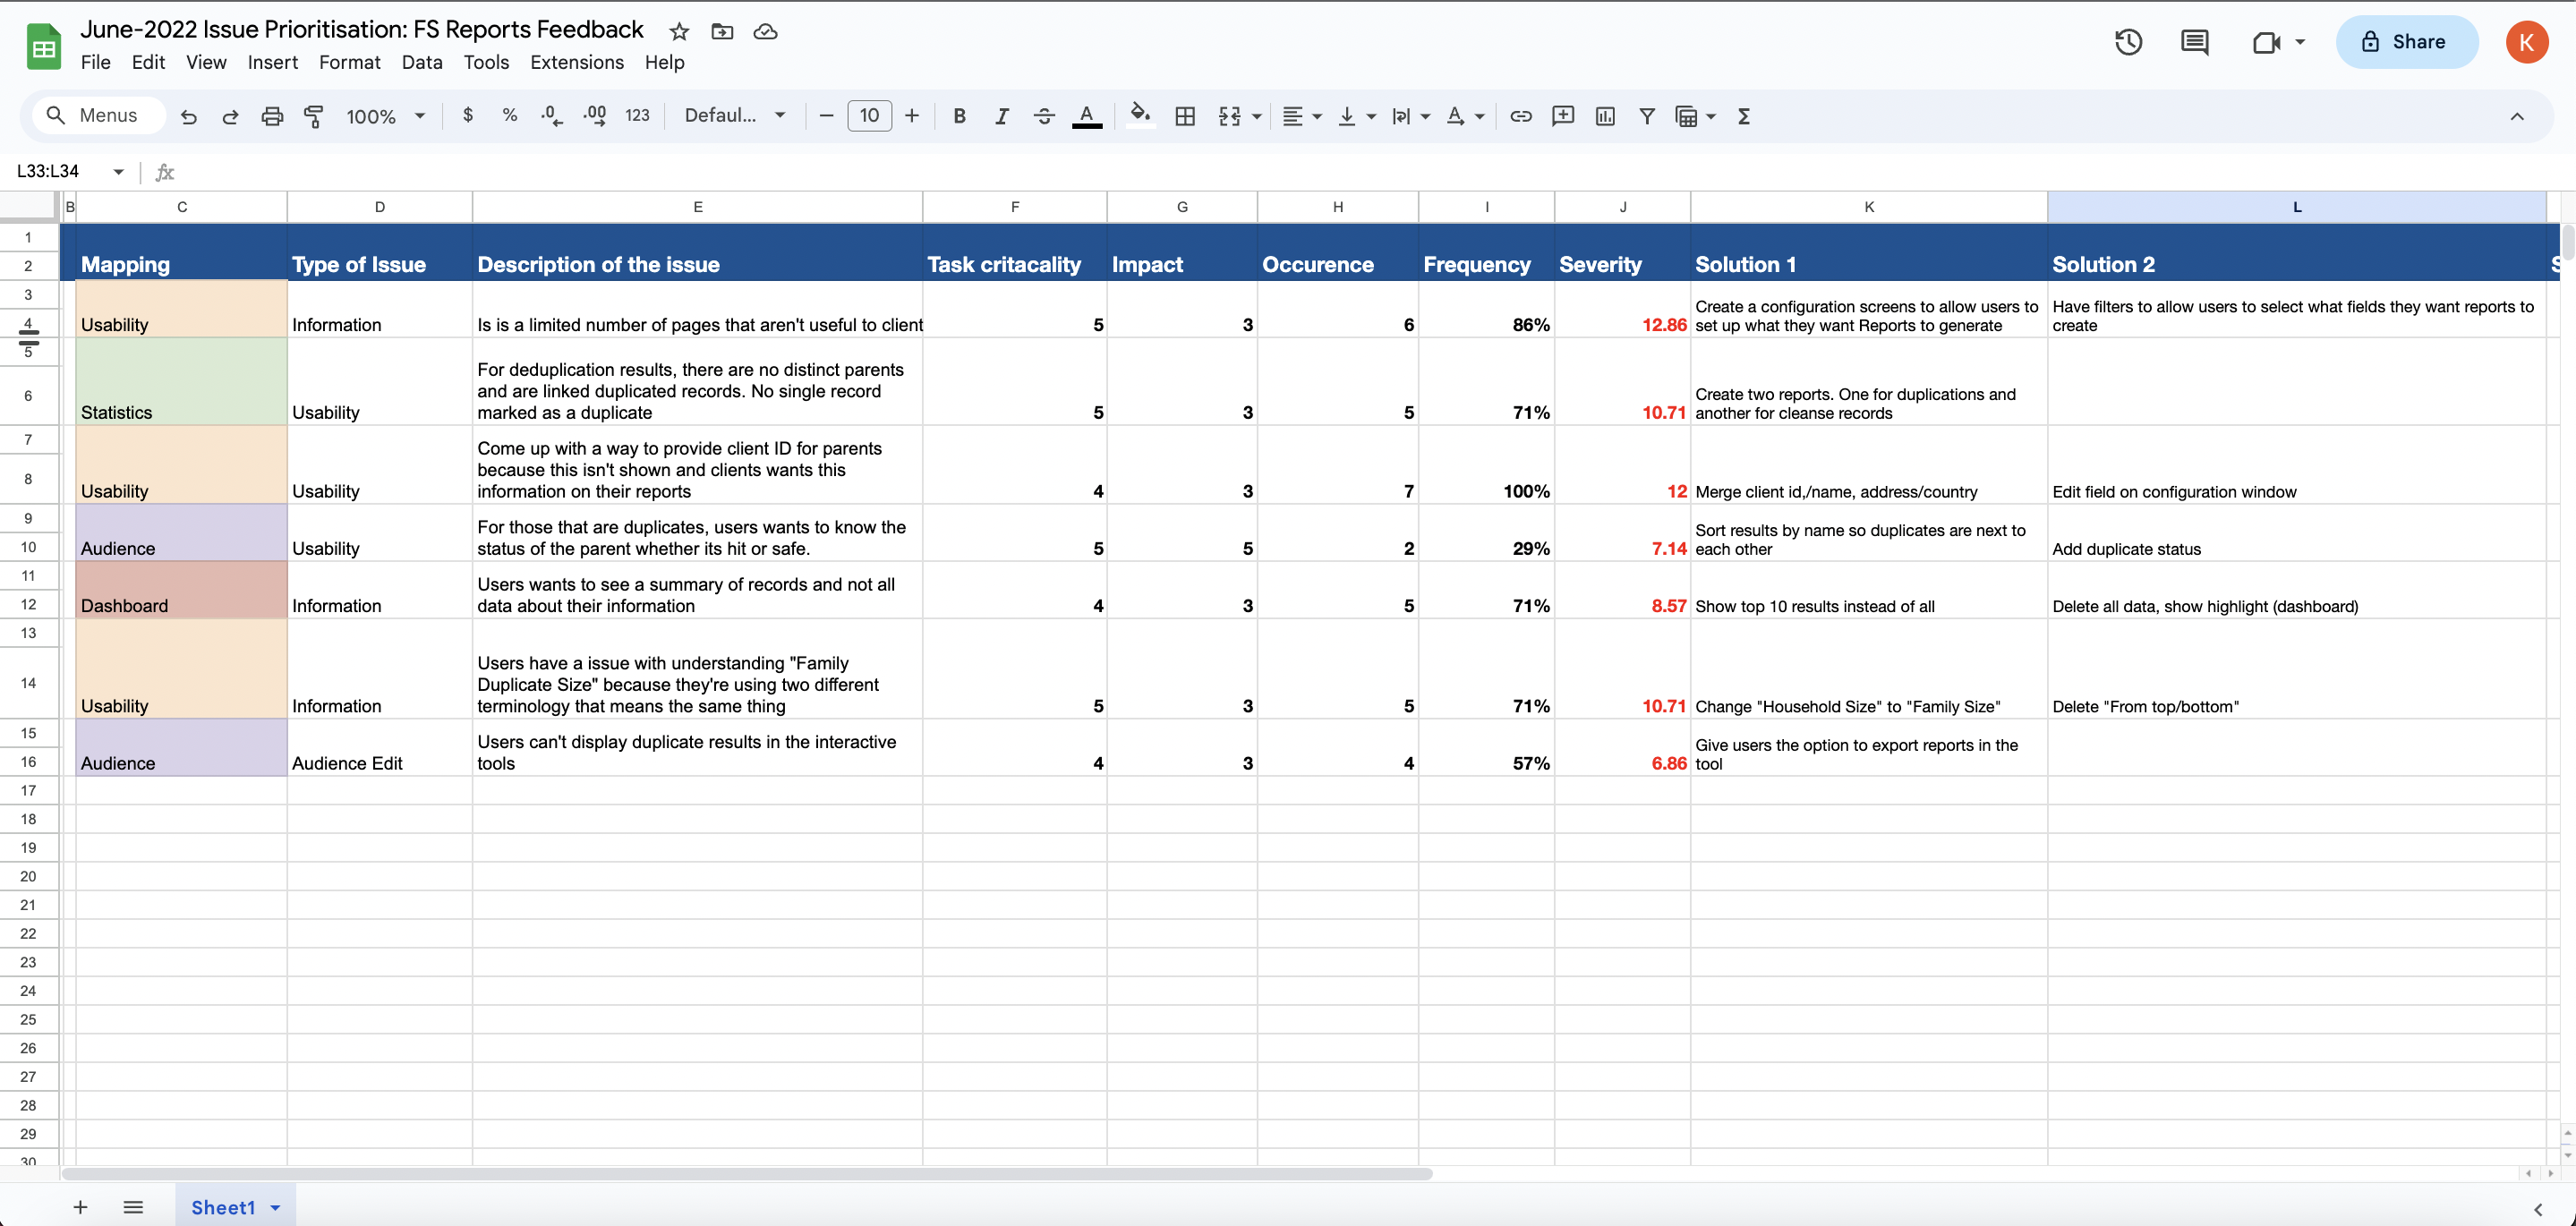Click the Insert chart icon
Screen dimensions: 2576x1226
click(x=1605, y=116)
